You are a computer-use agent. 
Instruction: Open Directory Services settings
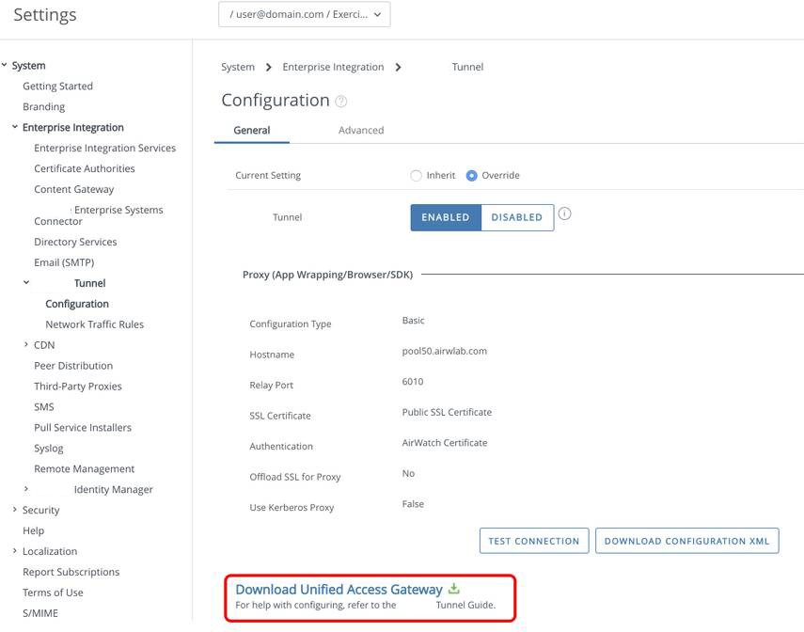tap(75, 241)
